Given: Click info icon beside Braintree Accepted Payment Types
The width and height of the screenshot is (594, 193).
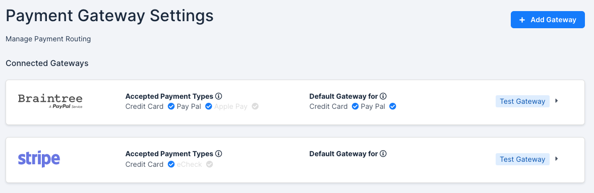Looking at the screenshot, I should pyautogui.click(x=218, y=96).
